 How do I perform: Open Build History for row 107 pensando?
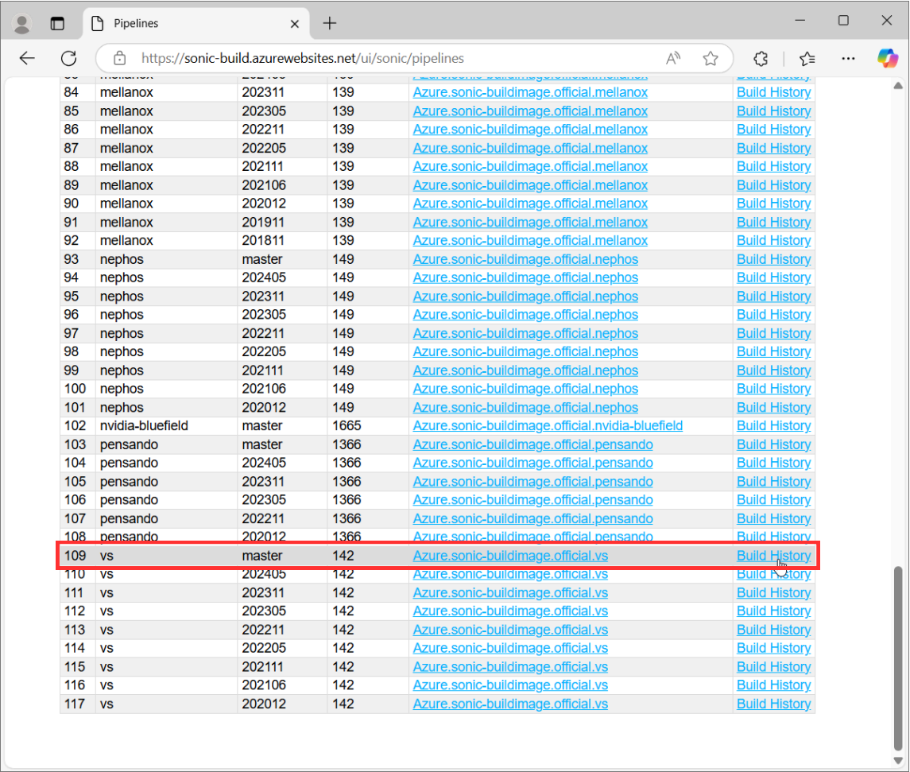[x=773, y=518]
